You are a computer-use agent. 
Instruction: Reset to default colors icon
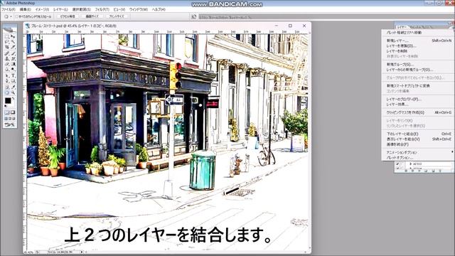[x=6, y=106]
